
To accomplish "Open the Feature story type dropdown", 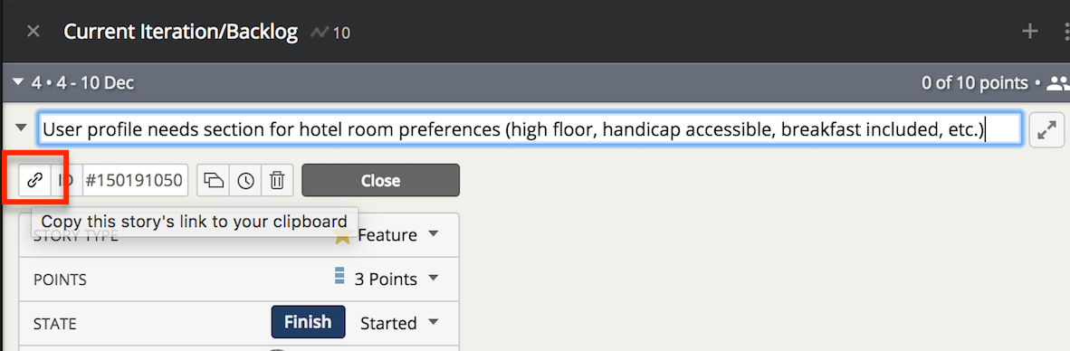I will [x=386, y=235].
